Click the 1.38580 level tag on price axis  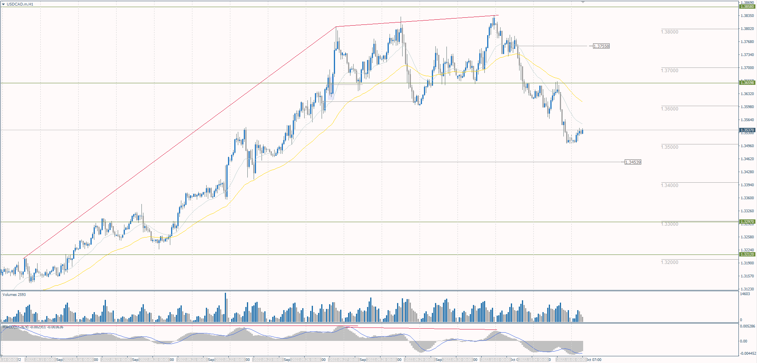747,7
